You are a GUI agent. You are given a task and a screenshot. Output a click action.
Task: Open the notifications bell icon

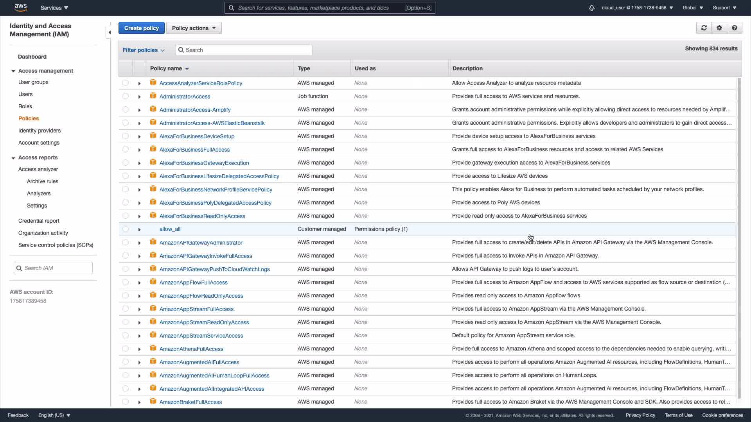(x=591, y=8)
